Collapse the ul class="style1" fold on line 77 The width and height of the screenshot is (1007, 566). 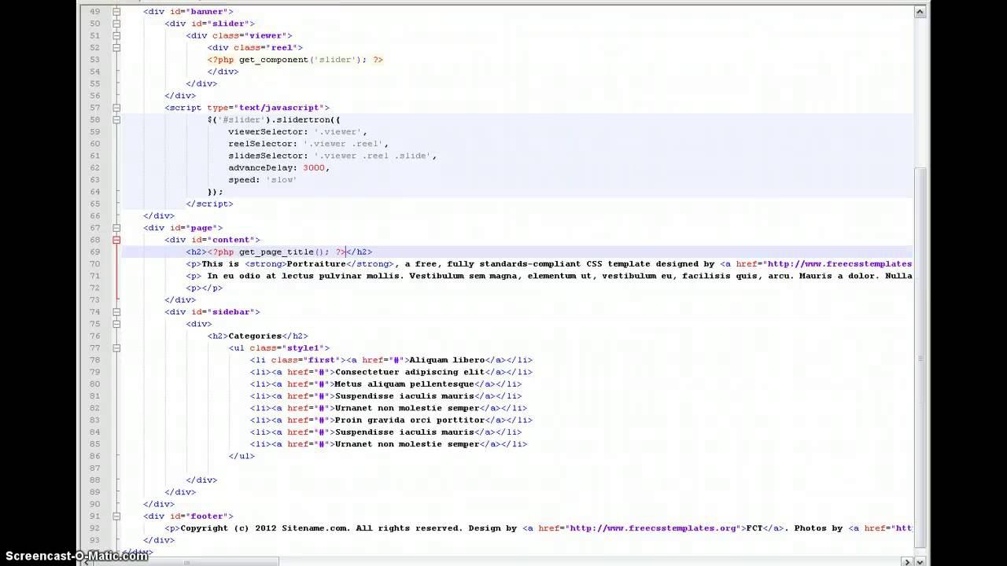click(116, 348)
